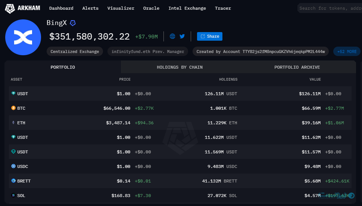
Task: Click the USDC coin icon
Action: [x=13, y=166]
